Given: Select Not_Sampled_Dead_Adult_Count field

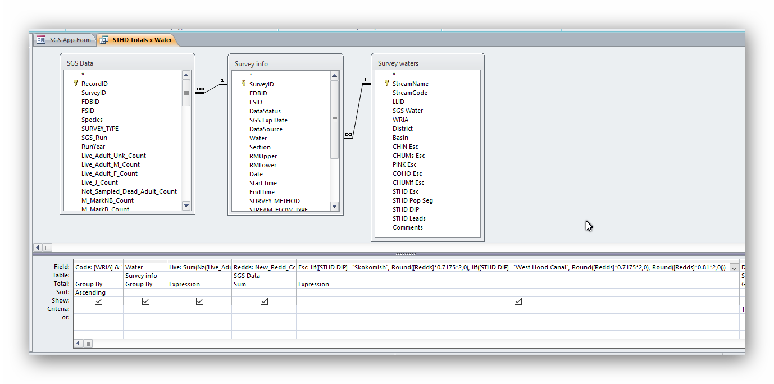Looking at the screenshot, I should click(x=129, y=191).
